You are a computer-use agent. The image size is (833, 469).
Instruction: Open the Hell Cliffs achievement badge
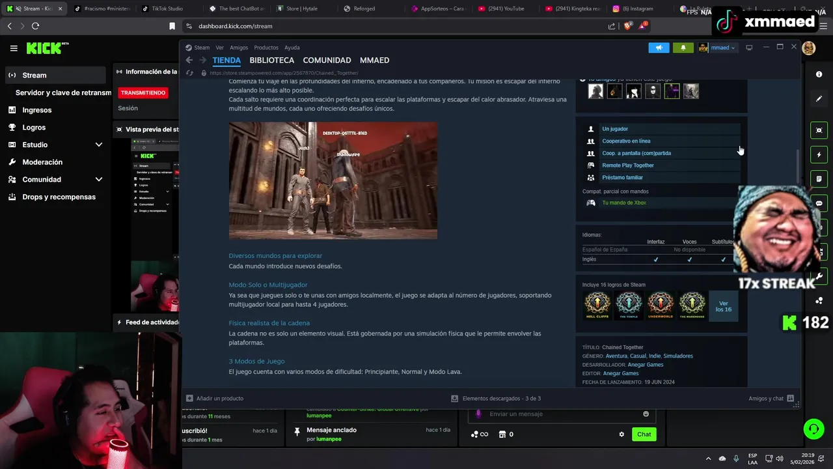point(597,306)
